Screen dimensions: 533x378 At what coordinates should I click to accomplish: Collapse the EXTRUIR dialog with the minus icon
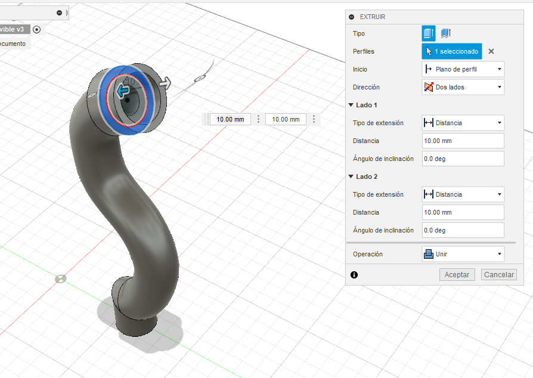click(352, 17)
